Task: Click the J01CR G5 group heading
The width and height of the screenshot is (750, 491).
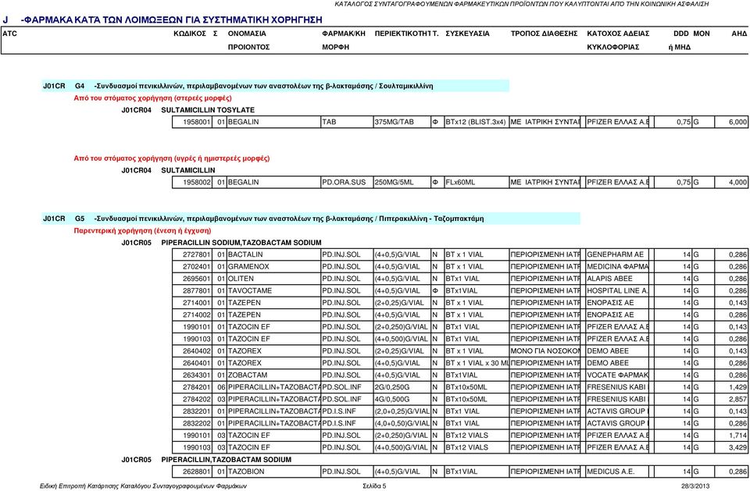Action: pyautogui.click(x=311, y=219)
